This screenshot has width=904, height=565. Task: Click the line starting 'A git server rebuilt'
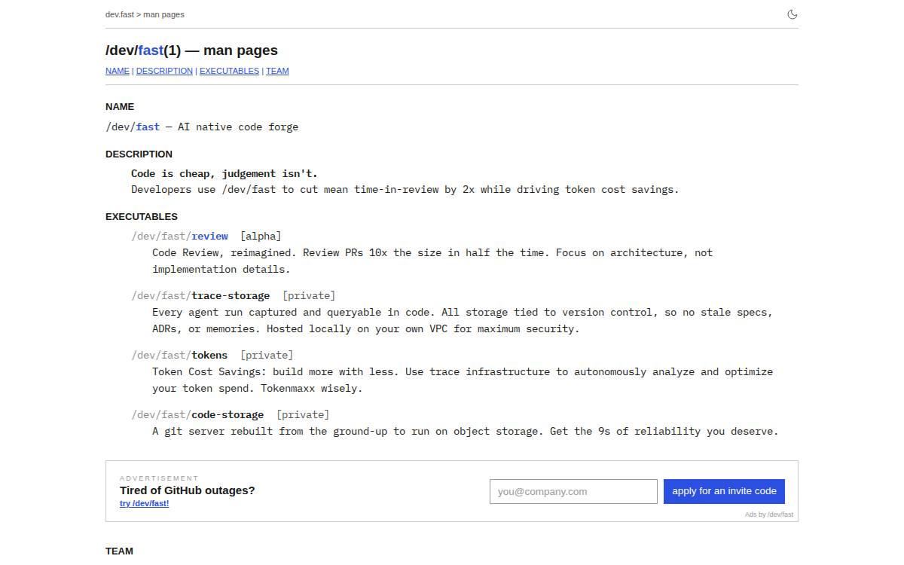pyautogui.click(x=465, y=431)
